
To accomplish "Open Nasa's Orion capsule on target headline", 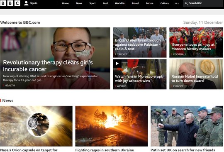I will pyautogui.click(x=29, y=150).
